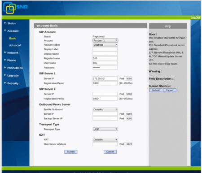This screenshot has height=173, width=202.
Task: Open the Transport Type UDP dropdown
Action: tap(105, 129)
